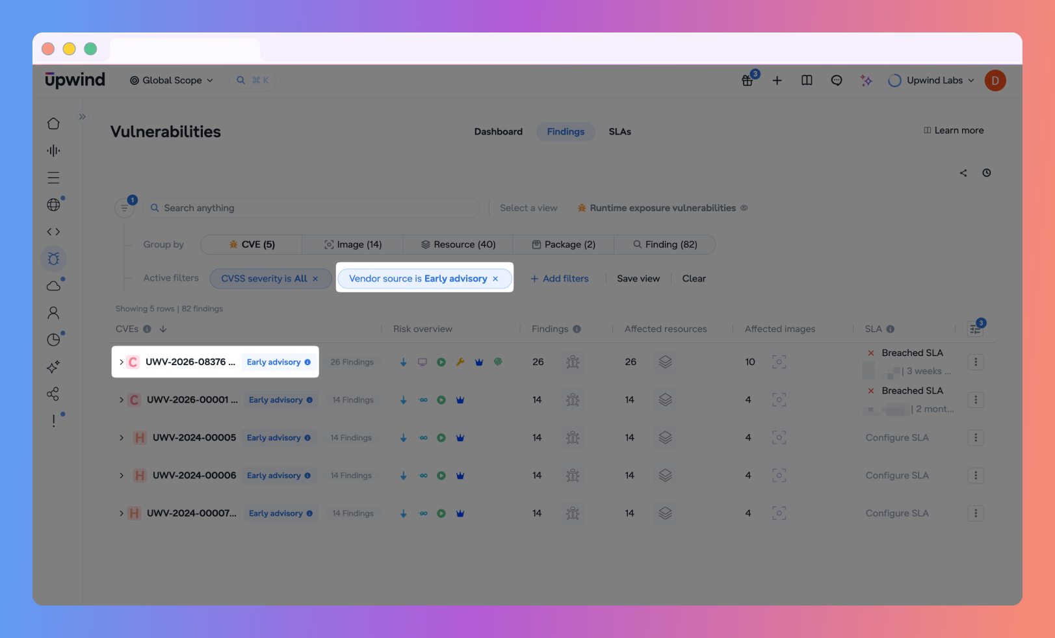
Task: Open the chat support icon
Action: click(837, 81)
